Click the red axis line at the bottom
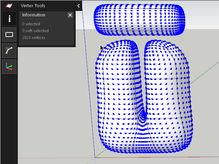 coord(171,157)
